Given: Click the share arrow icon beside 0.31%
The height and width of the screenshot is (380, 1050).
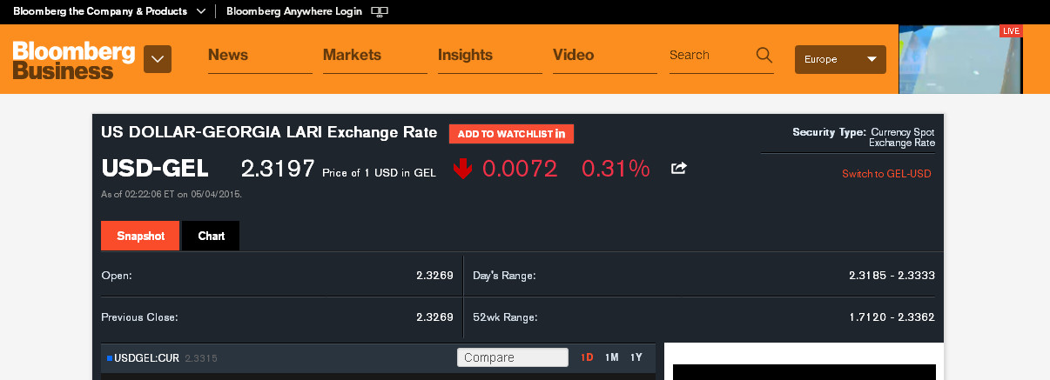Looking at the screenshot, I should coord(679,169).
